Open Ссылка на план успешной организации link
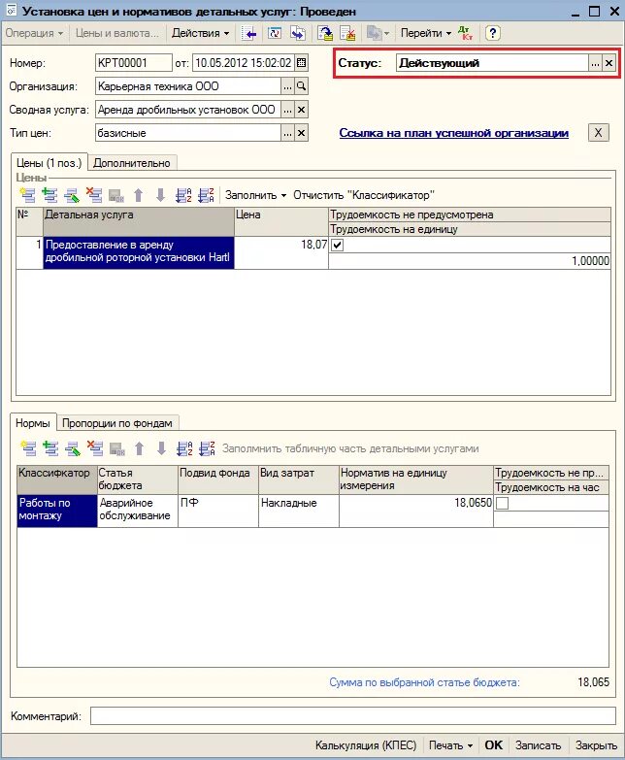625x760 pixels. [453, 133]
